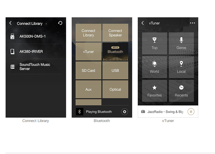Click radio icon in now-playing bar
The height and width of the screenshot is (154, 215).
pyautogui.click(x=143, y=111)
